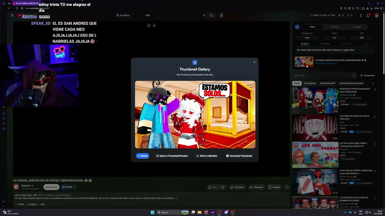This screenshot has height=216, width=385.
Task: Close the Thumbnail Gallery dialog
Action: 254,62
